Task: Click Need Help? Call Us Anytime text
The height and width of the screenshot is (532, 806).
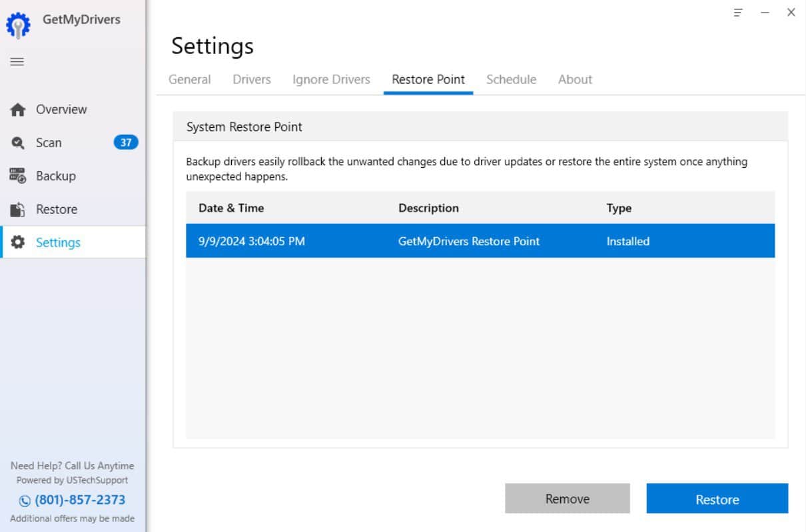Action: [73, 465]
